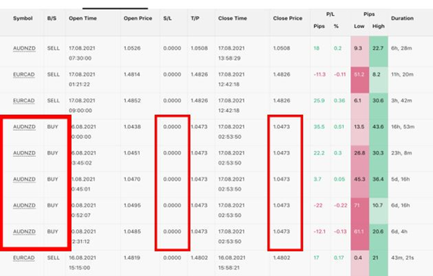Click Low pips cell 45.3
Screen dimensions: 433x276
pos(360,185)
